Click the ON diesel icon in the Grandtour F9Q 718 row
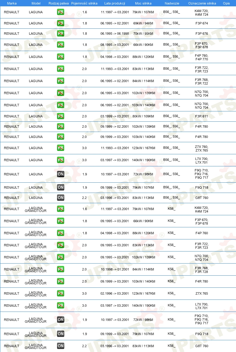 (x=61, y=334)
